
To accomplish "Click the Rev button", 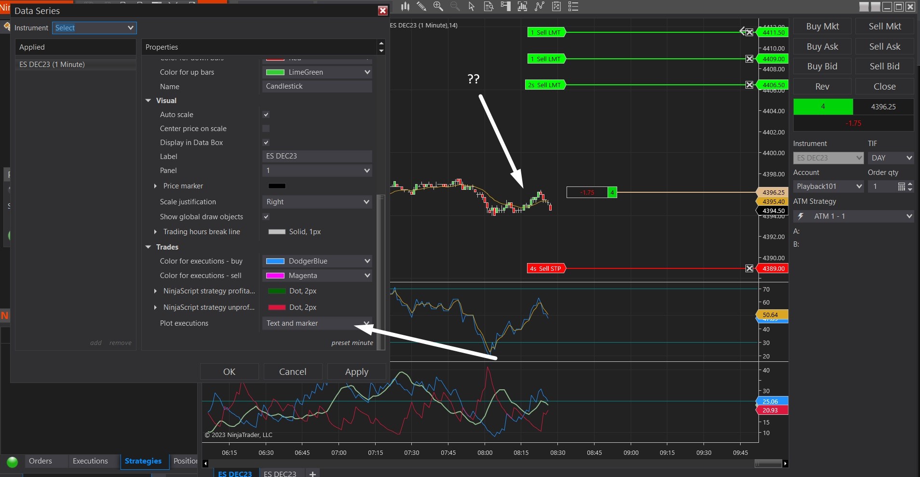I will [x=823, y=87].
